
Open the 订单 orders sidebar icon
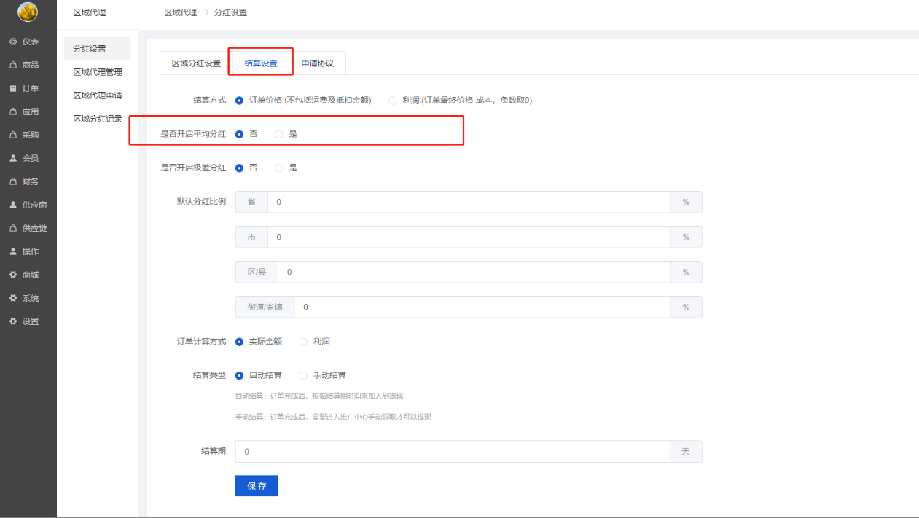click(13, 89)
